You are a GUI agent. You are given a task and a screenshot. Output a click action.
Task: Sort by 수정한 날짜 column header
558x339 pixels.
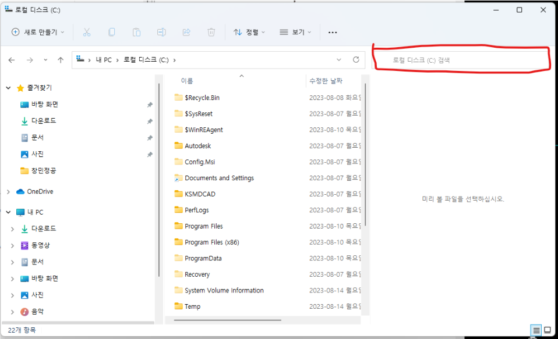(x=326, y=81)
